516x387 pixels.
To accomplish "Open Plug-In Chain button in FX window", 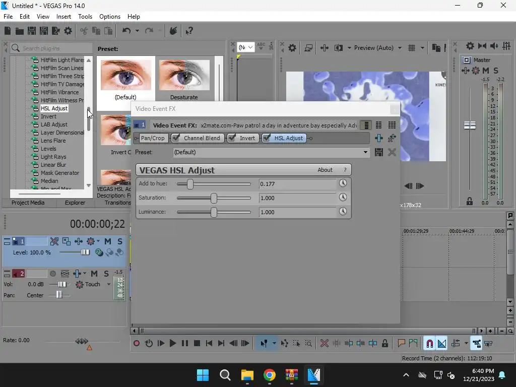I will [379, 138].
